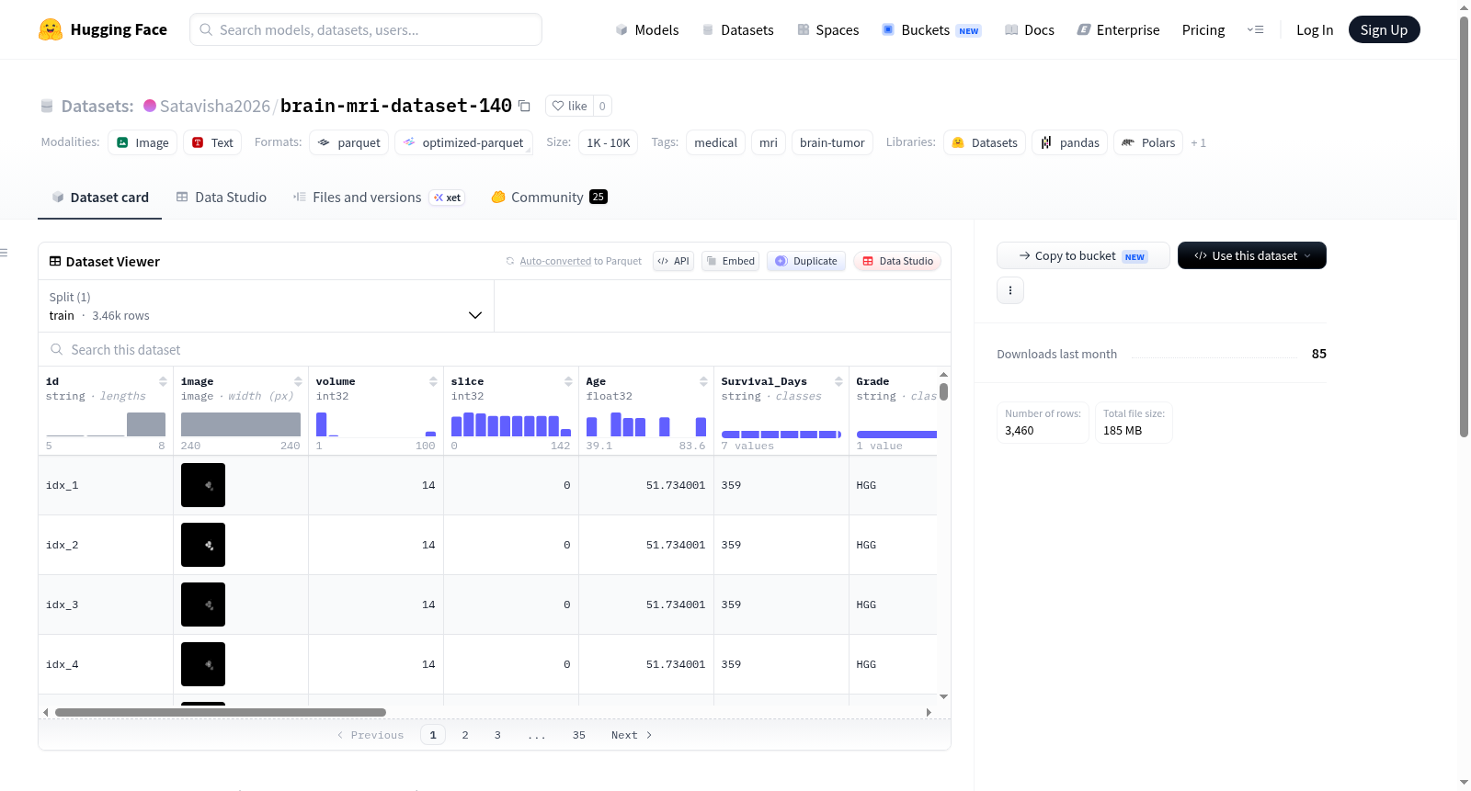Click the 1K - 10K size tag
This screenshot has height=791, width=1471.
point(609,142)
